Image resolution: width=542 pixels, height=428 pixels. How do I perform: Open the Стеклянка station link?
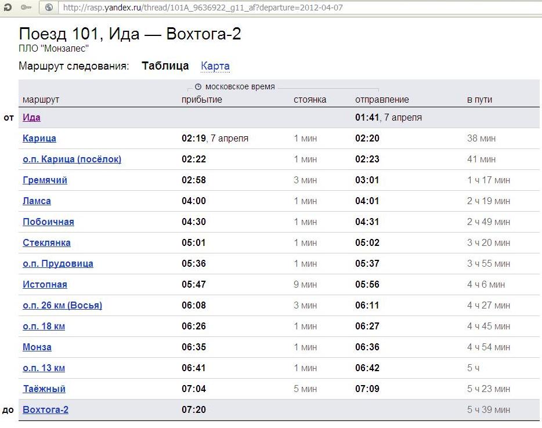click(x=46, y=243)
